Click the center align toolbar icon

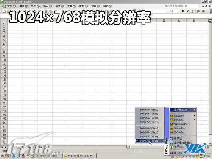pos(204,11)
